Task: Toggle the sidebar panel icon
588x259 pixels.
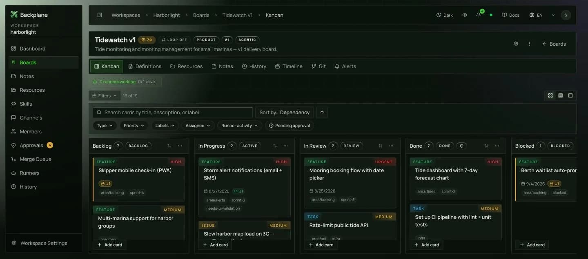Action: pyautogui.click(x=100, y=15)
